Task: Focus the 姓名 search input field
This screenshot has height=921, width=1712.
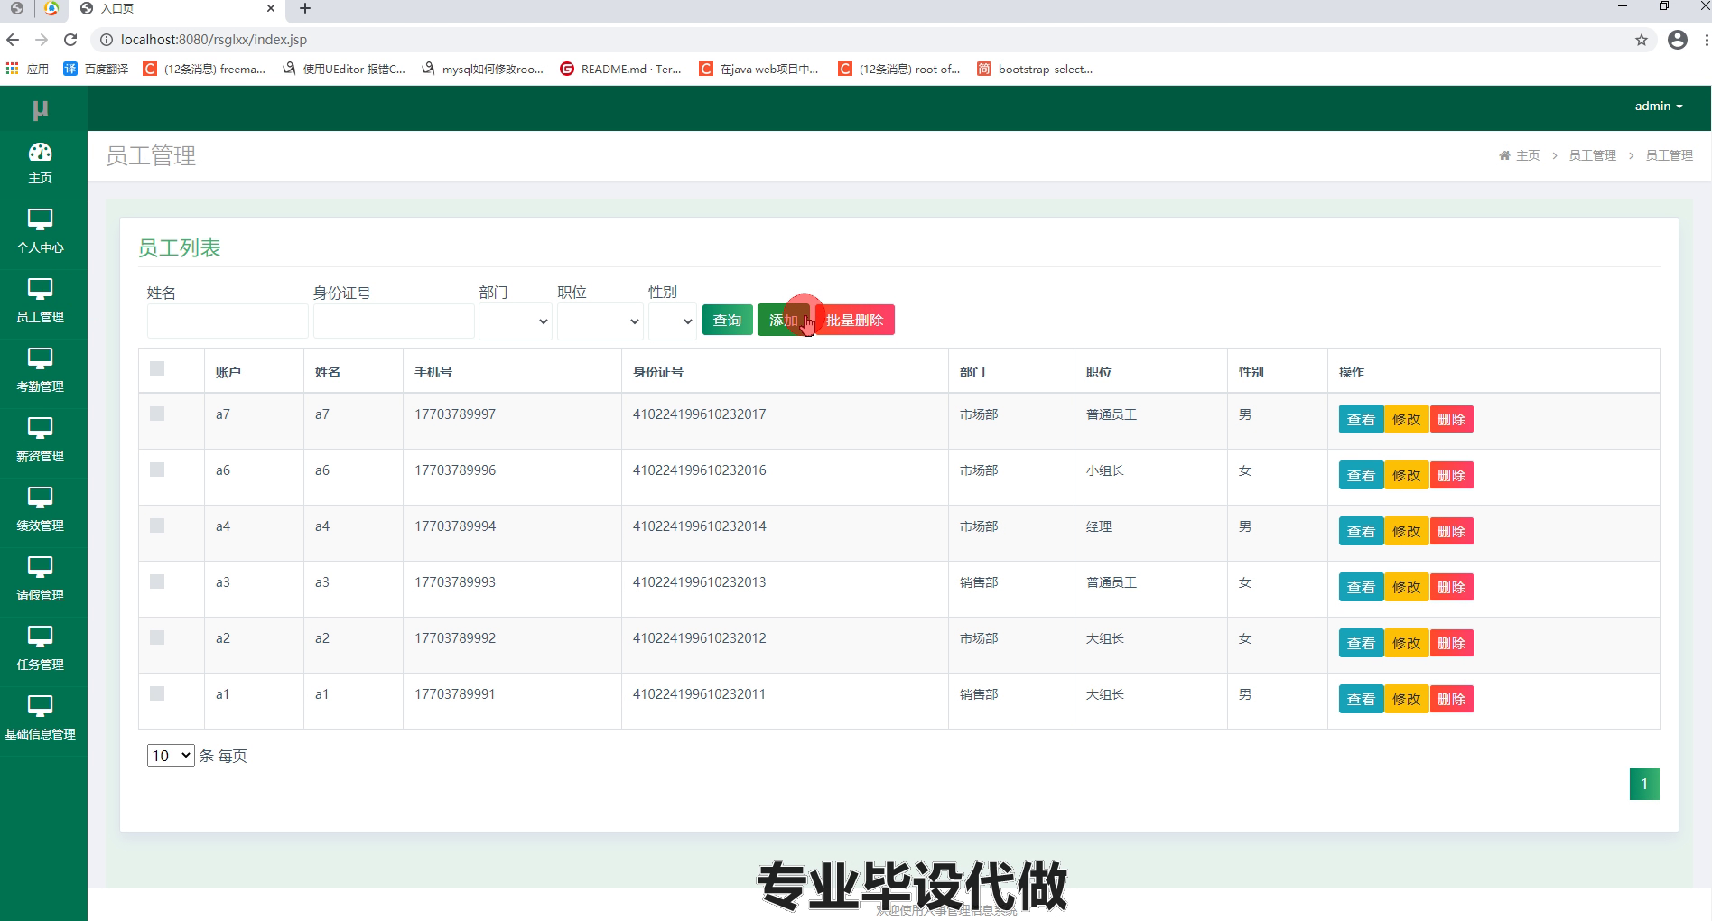Action: click(x=228, y=321)
